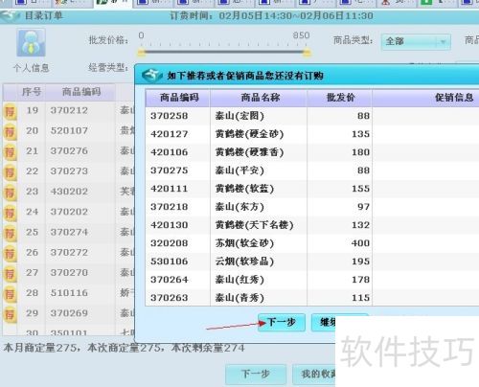Click the 序号 column header in main list
Image resolution: width=479 pixels, height=387 pixels.
pyautogui.click(x=32, y=92)
